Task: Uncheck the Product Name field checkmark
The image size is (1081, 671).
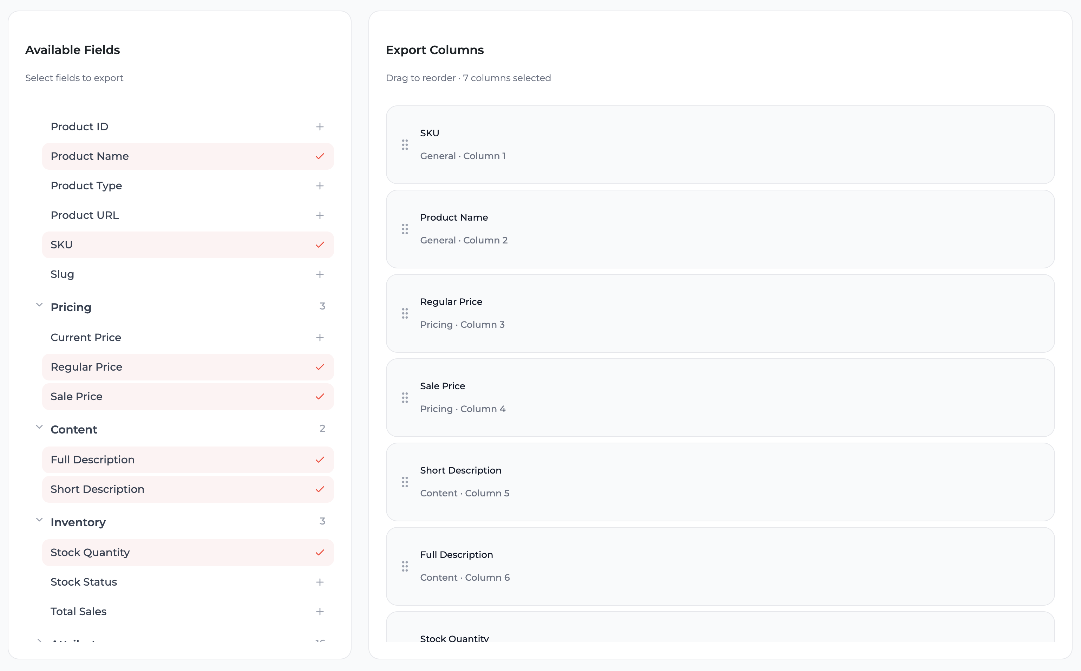Action: (x=319, y=156)
